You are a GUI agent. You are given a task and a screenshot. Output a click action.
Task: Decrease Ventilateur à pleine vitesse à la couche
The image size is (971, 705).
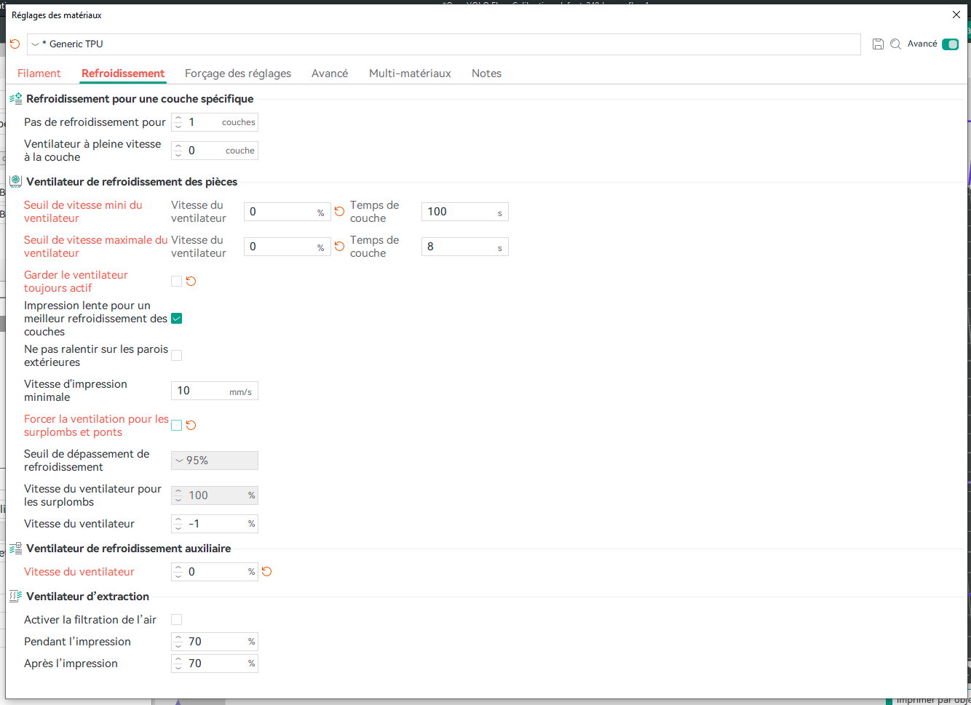178,155
